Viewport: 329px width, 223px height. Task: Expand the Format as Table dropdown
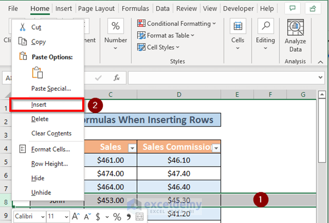click(x=166, y=35)
